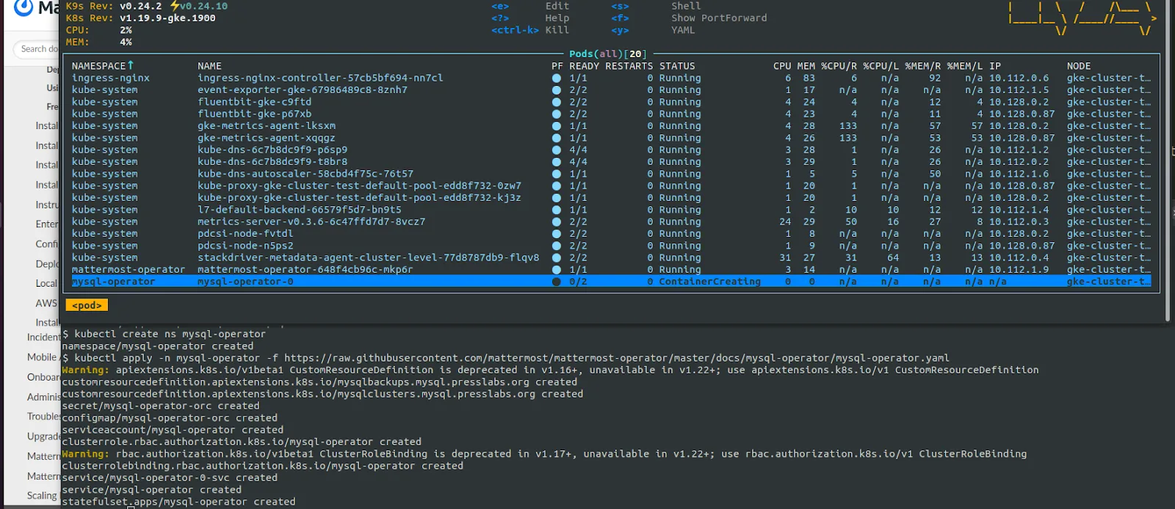Click the NAME column header
The width and height of the screenshot is (1175, 509).
point(209,66)
